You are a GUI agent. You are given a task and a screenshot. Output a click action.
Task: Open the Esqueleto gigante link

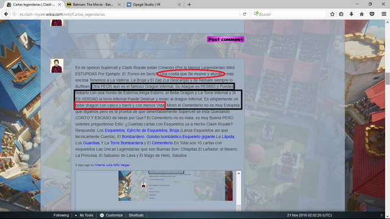tap(199, 136)
